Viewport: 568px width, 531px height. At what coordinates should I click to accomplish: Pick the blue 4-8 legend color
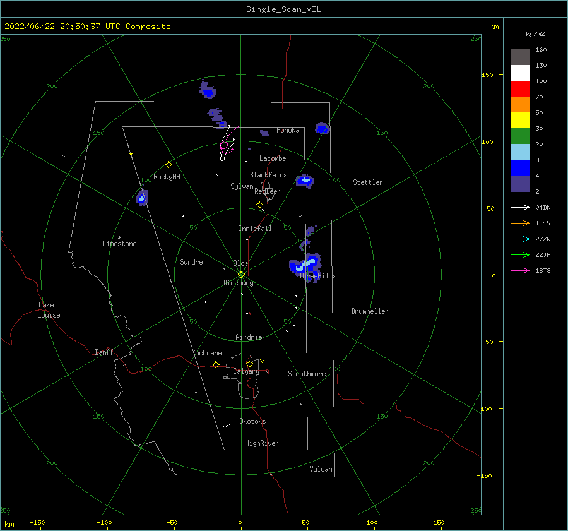click(520, 167)
